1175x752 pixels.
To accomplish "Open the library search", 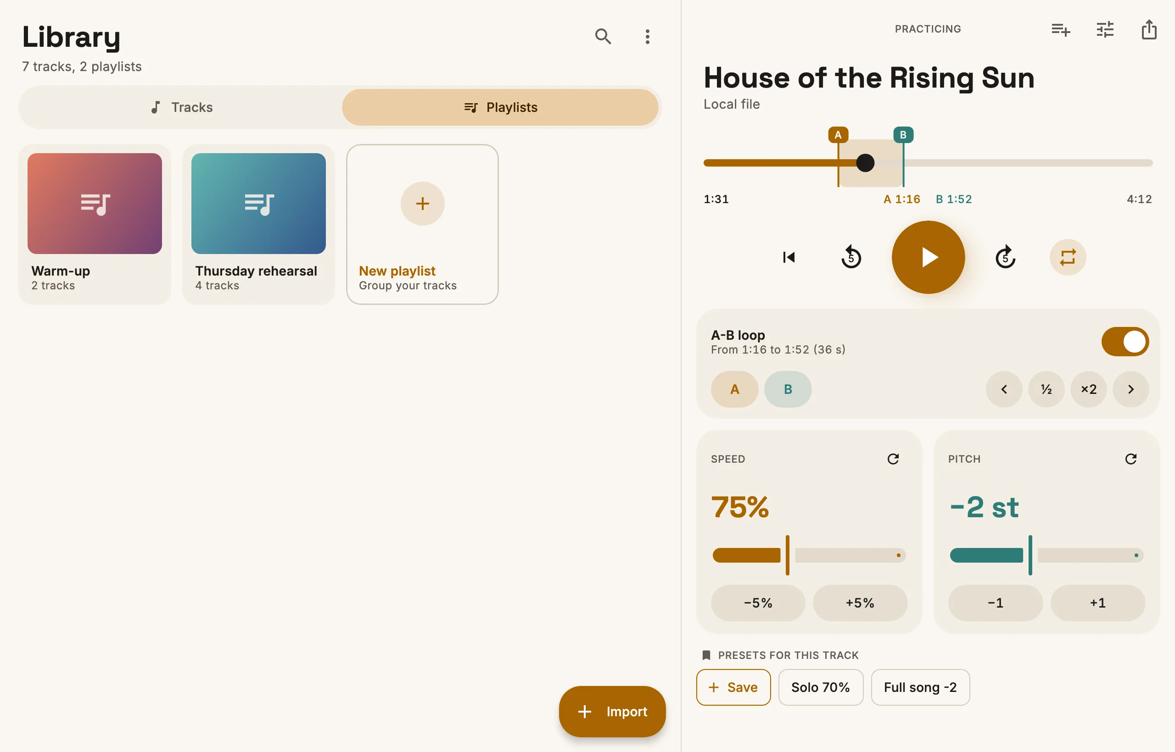I will point(603,36).
